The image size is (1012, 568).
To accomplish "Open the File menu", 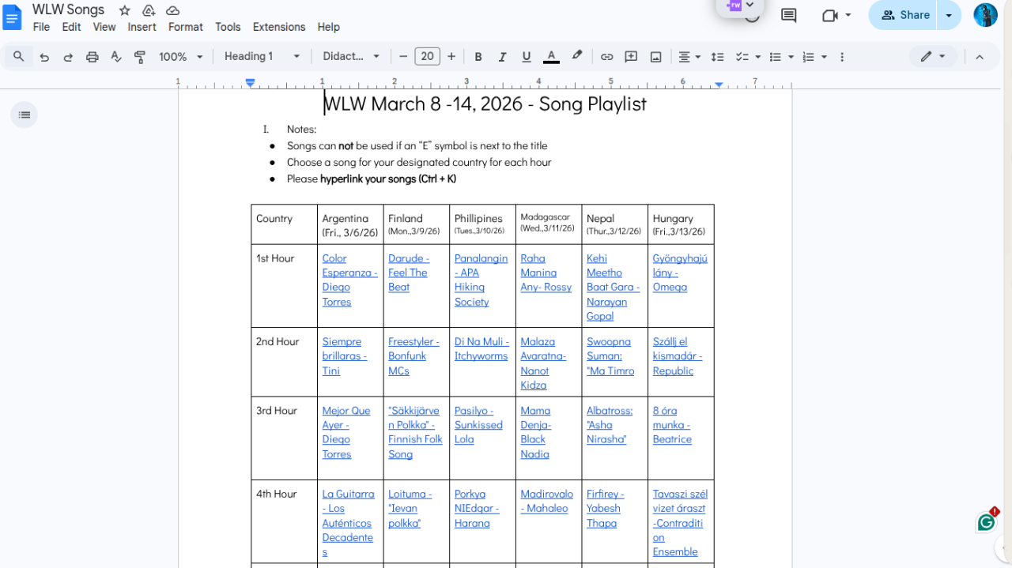I will coord(41,27).
